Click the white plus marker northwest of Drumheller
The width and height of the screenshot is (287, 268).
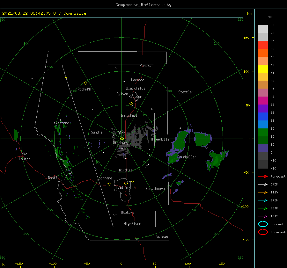[x=180, y=128]
